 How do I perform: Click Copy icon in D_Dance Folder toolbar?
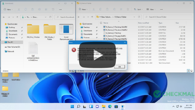click(x=100, y=9)
